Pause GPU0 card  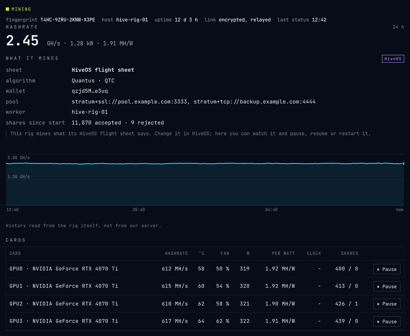click(x=387, y=269)
